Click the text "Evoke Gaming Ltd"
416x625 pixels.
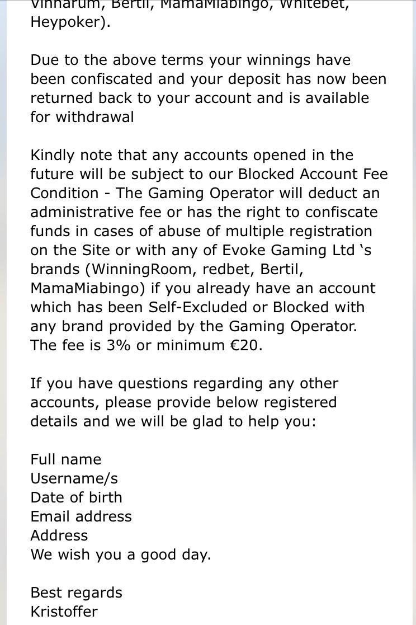[x=288, y=250]
